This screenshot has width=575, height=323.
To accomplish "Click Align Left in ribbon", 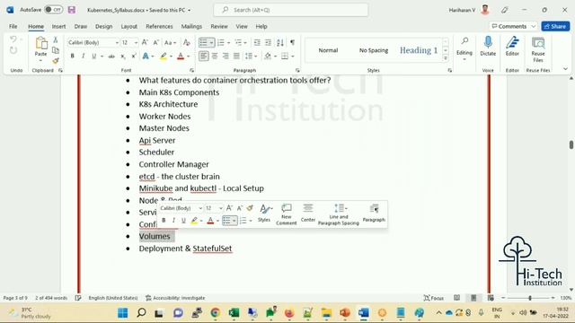I will tap(204, 56).
